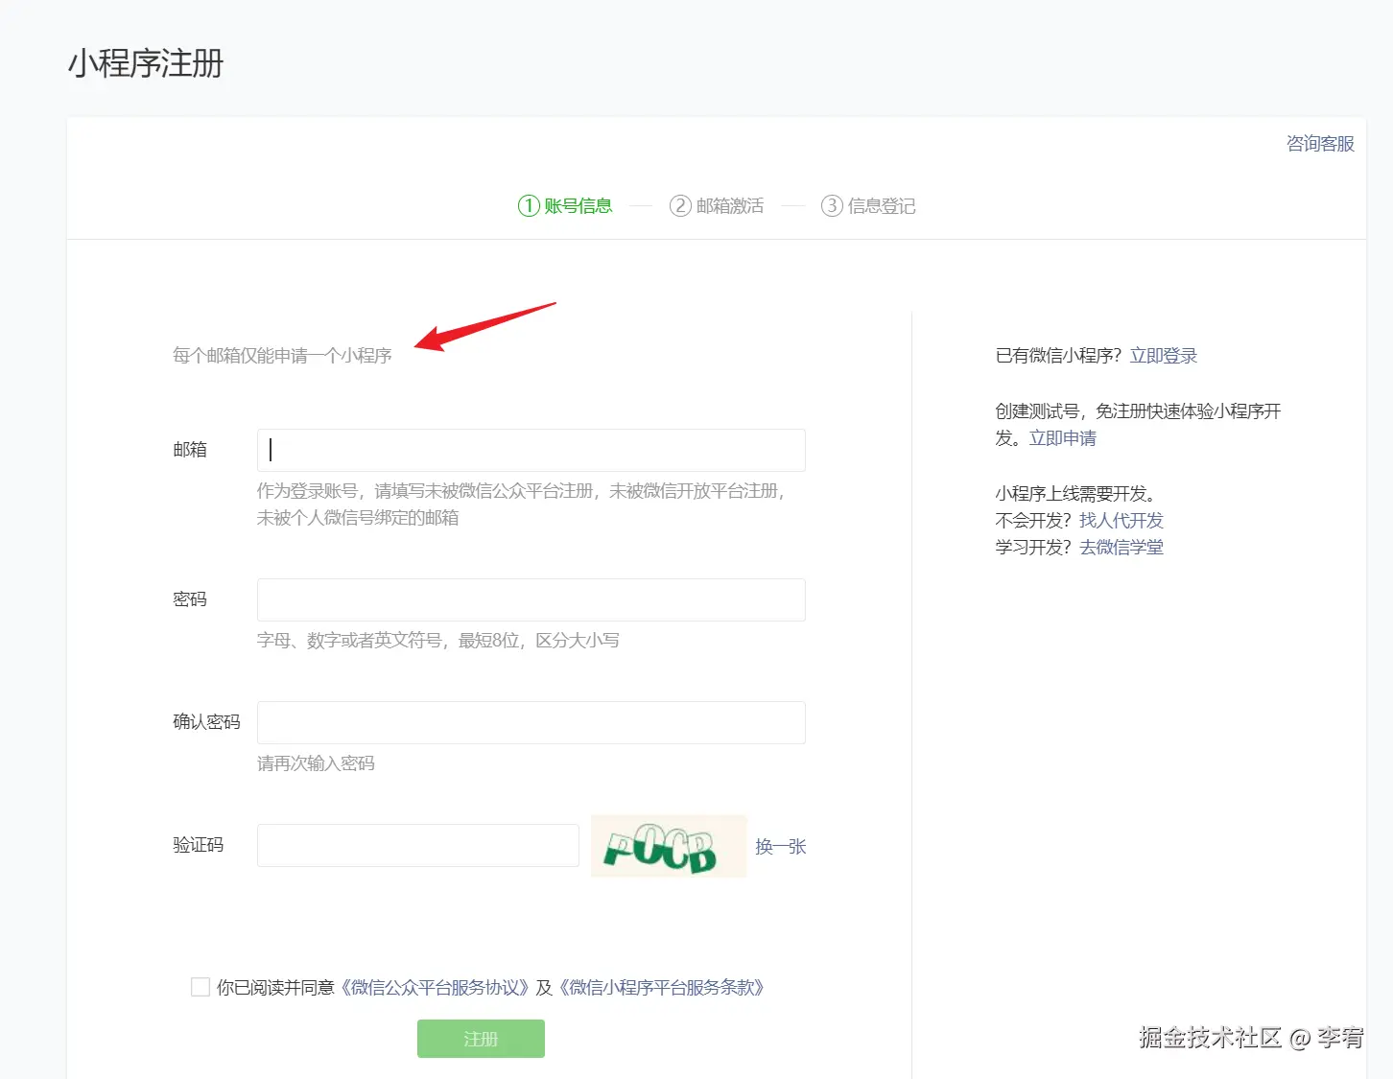Click the 字母、数字或者英文符号 password hint
This screenshot has height=1079, width=1393.
coord(438,640)
